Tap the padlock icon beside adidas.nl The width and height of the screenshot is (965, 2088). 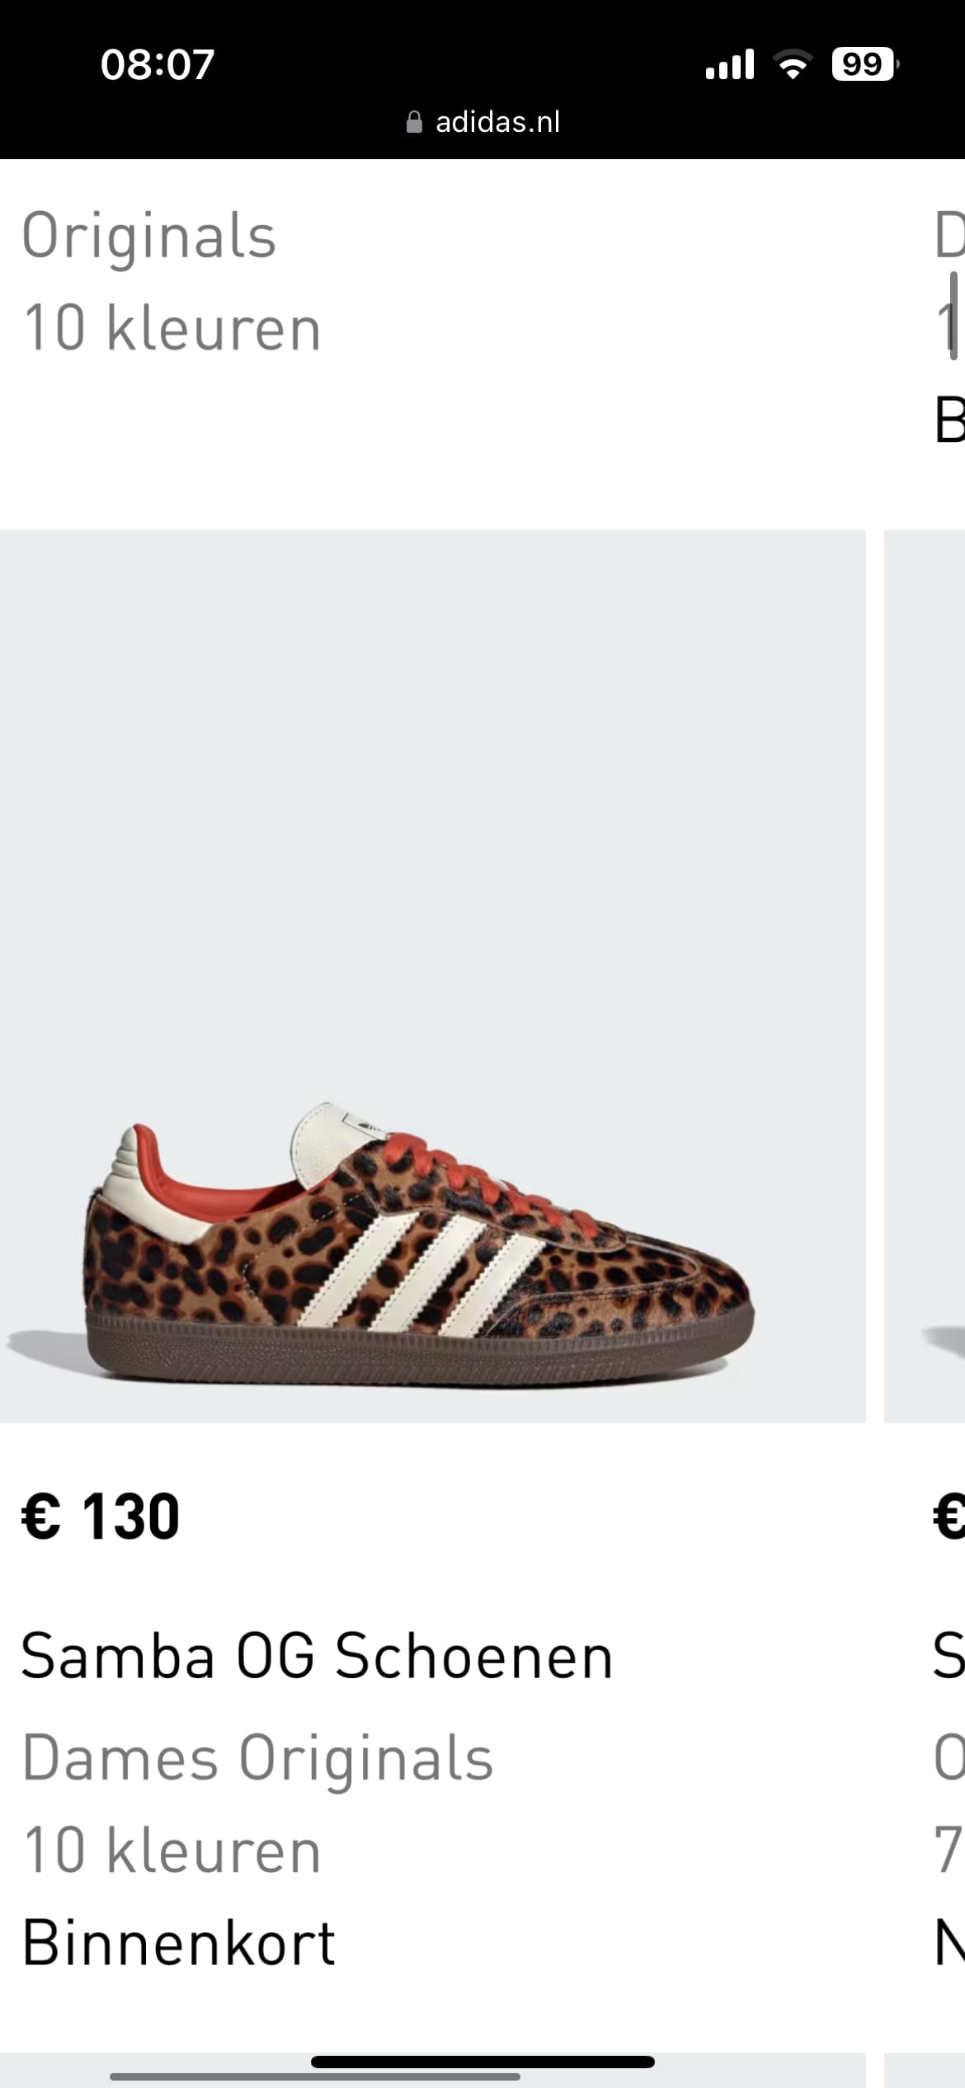tap(415, 123)
